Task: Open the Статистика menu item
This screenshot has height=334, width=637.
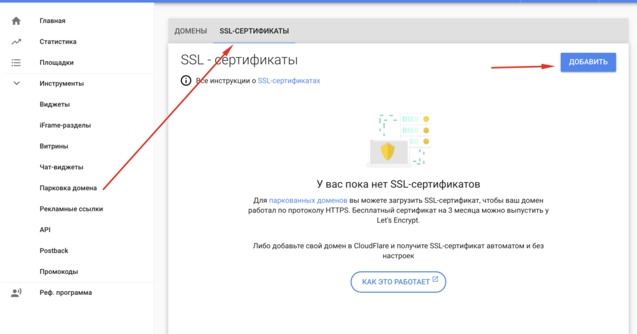Action: click(x=58, y=42)
